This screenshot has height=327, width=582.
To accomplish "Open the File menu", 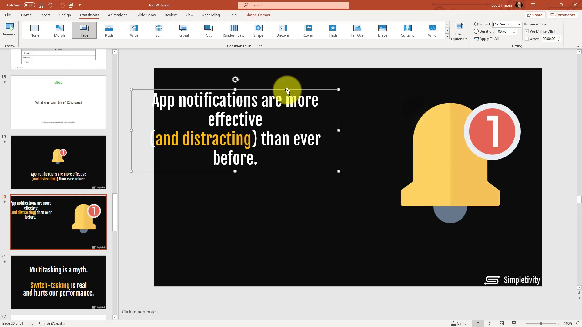I will (8, 15).
